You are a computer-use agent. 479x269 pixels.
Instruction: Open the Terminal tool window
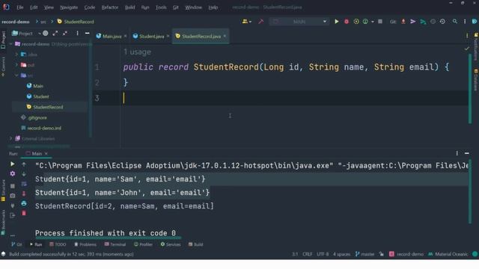pos(115,244)
